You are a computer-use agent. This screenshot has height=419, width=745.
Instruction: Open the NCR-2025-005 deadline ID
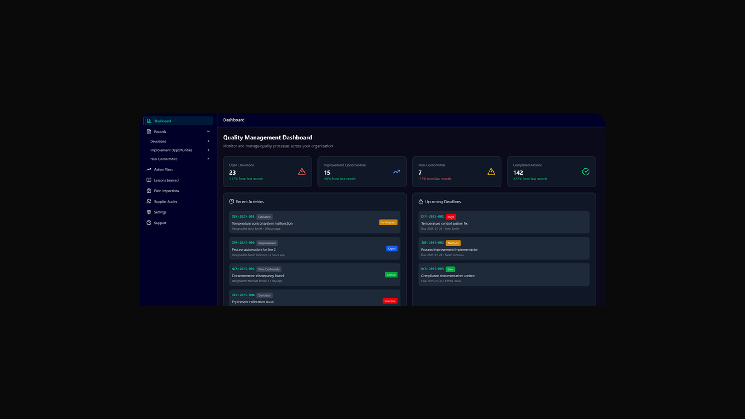433,269
